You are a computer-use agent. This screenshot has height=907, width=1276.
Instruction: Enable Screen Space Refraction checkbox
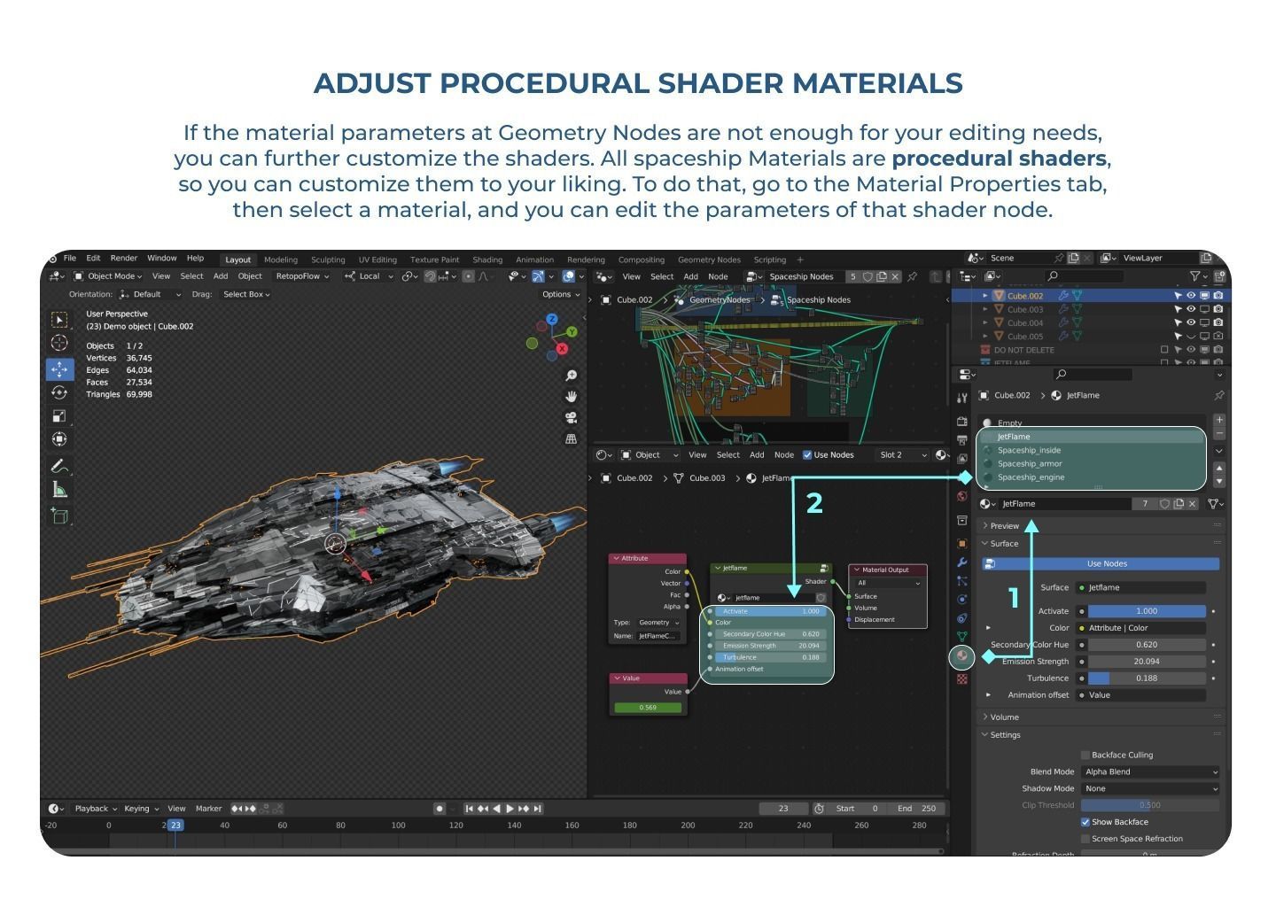click(1085, 839)
